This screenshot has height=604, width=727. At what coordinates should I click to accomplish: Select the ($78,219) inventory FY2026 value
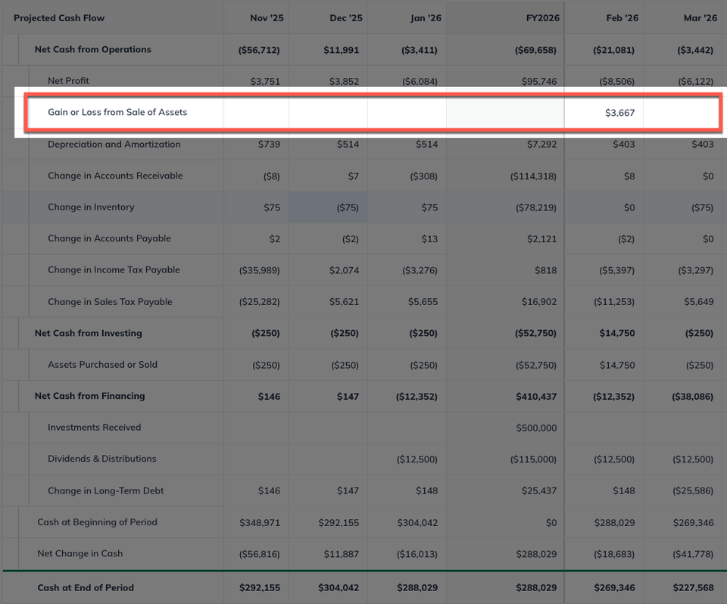coord(536,207)
